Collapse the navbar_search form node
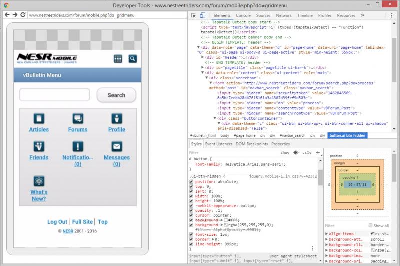Screen dimensions: 400x266 point(211,83)
